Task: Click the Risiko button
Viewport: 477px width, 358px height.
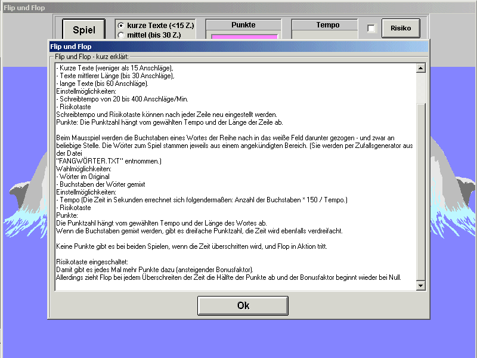Action: pos(401,28)
